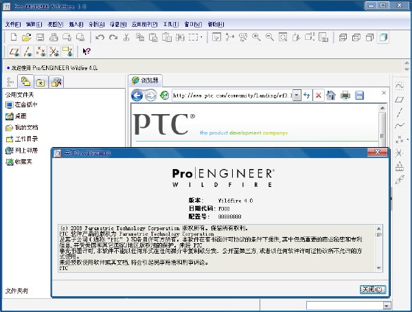Image resolution: width=412 pixels, height=312 pixels.
Task: Print the browser page
Action: tap(345, 96)
